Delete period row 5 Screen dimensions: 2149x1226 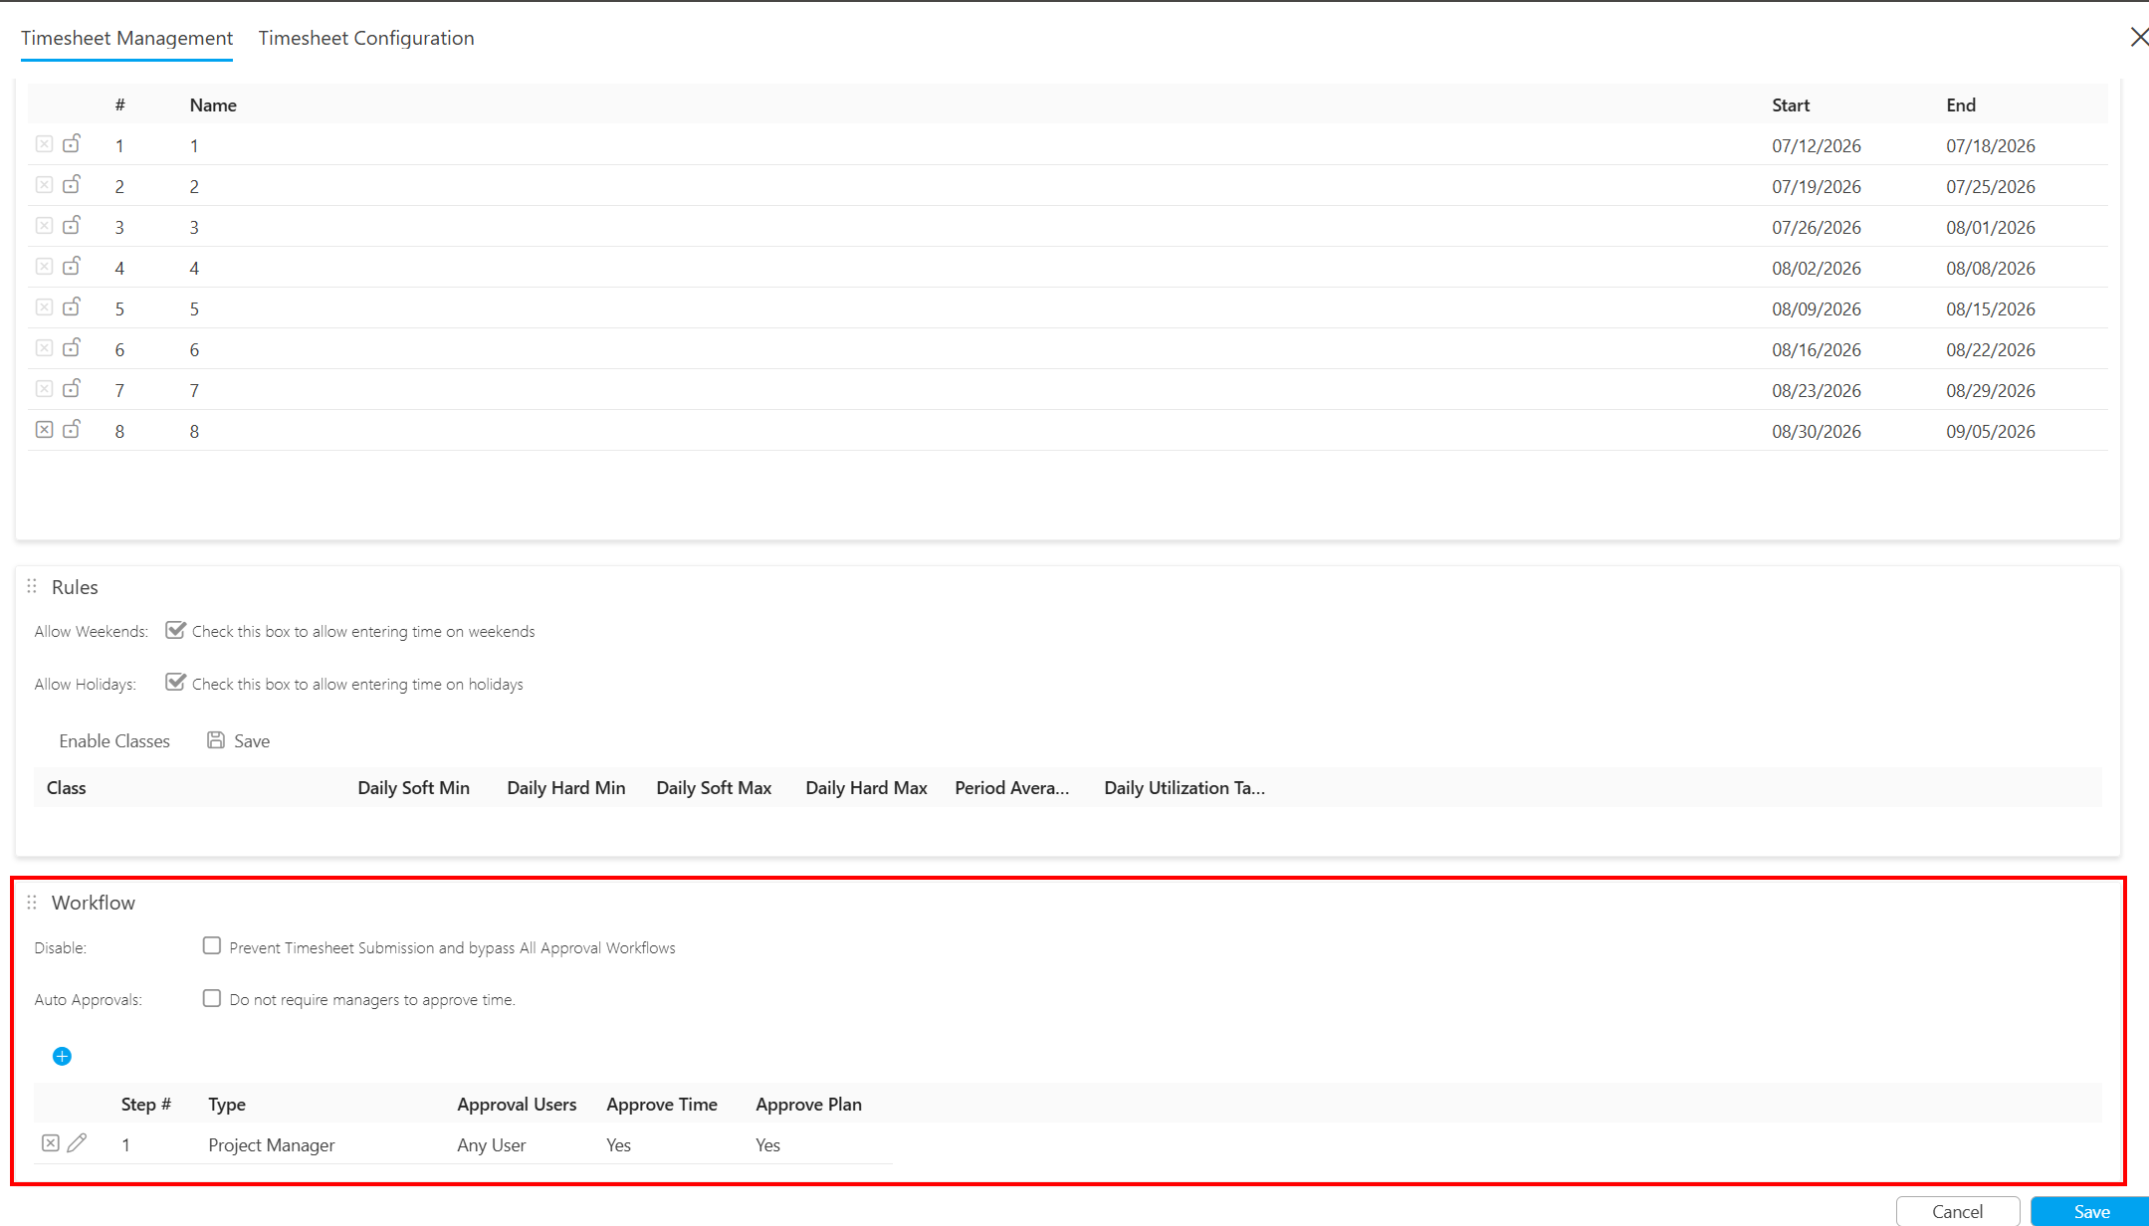(45, 307)
